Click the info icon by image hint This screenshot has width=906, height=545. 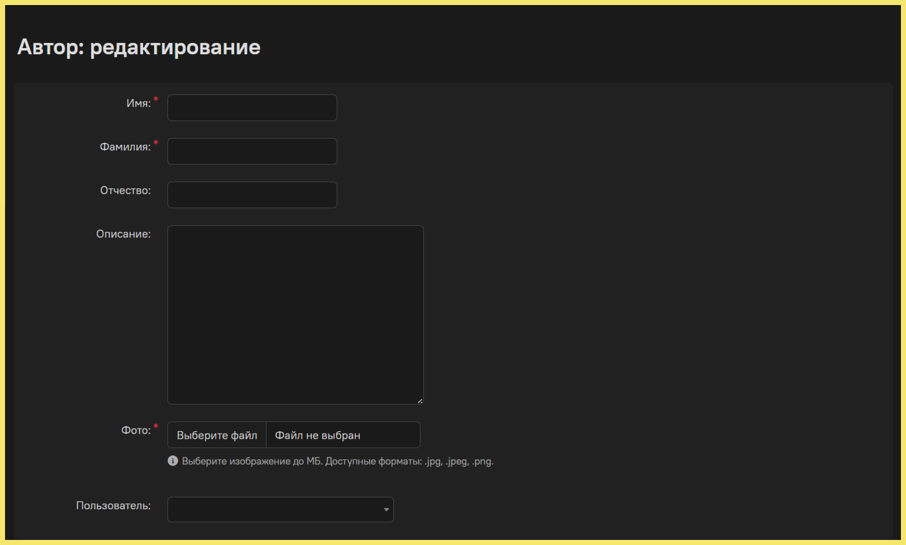pos(173,461)
